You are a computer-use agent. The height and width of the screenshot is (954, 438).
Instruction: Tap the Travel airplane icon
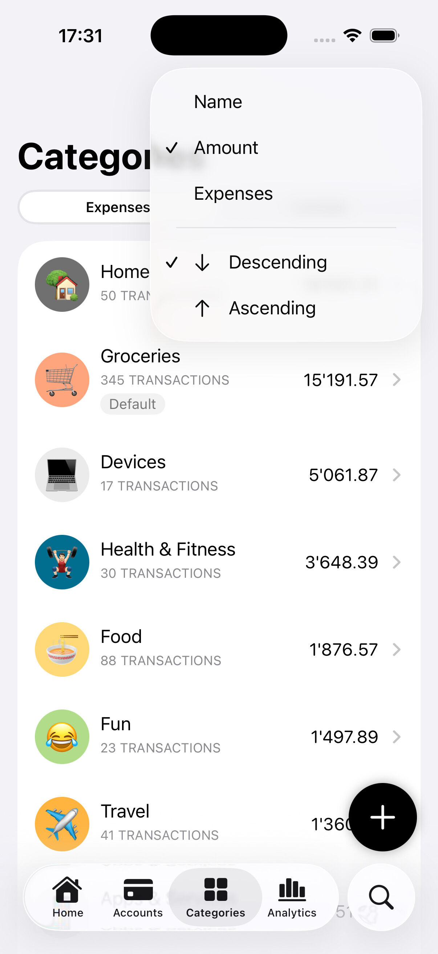[x=62, y=824]
